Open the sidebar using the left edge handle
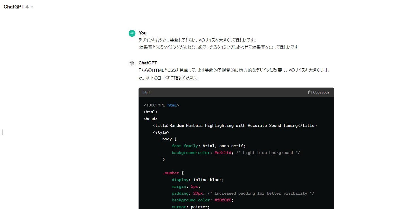Screen dimensions: 404x209 pos(3,132)
